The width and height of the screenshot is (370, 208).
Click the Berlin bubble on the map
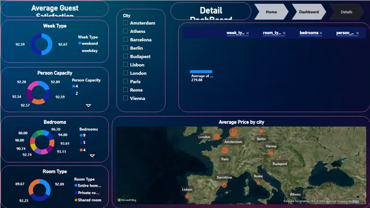click(x=261, y=131)
